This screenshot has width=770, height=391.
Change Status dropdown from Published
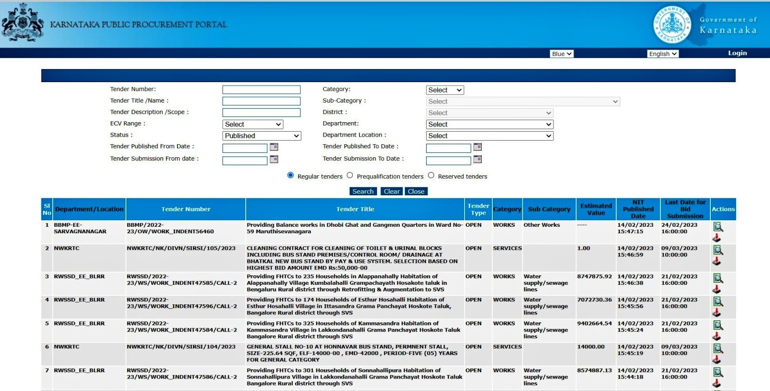pyautogui.click(x=261, y=136)
